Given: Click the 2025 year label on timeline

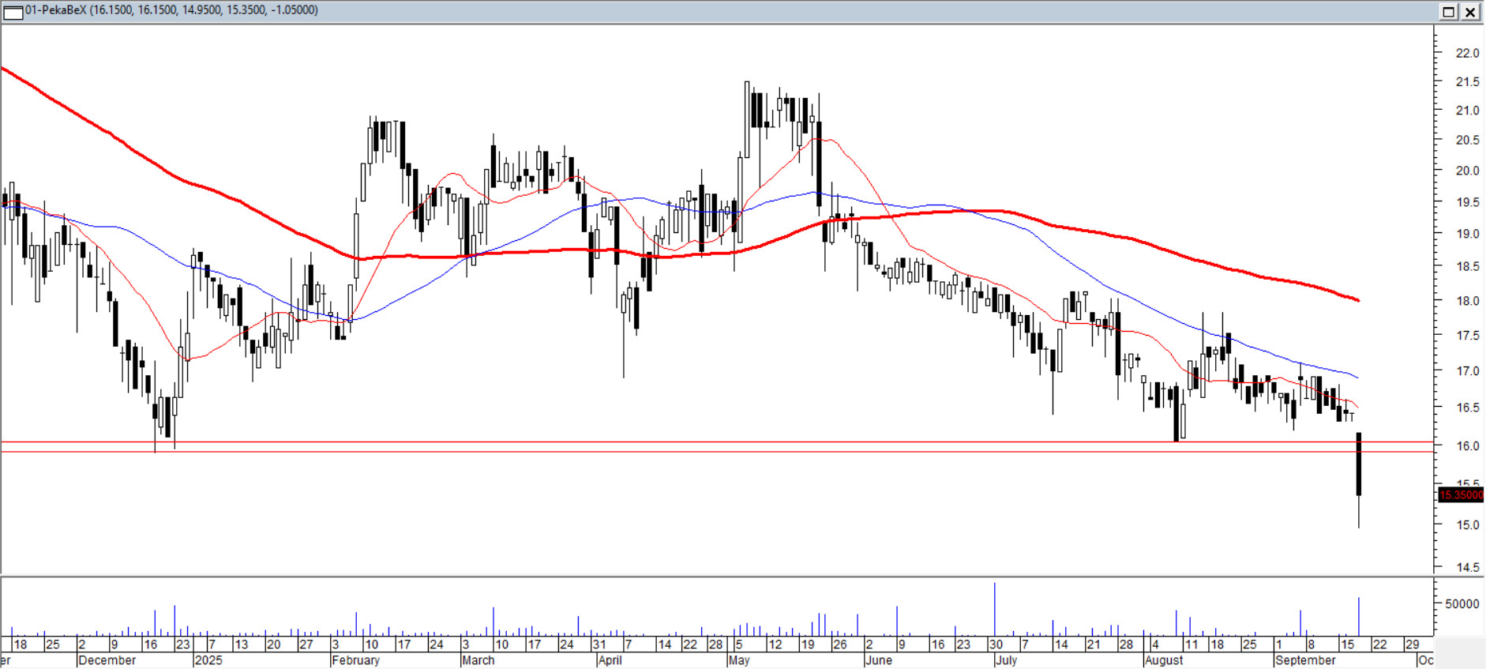Looking at the screenshot, I should (x=208, y=660).
